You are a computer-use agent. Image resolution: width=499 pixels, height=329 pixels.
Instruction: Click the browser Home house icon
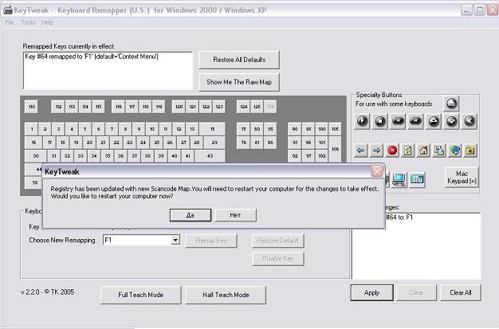click(x=423, y=151)
